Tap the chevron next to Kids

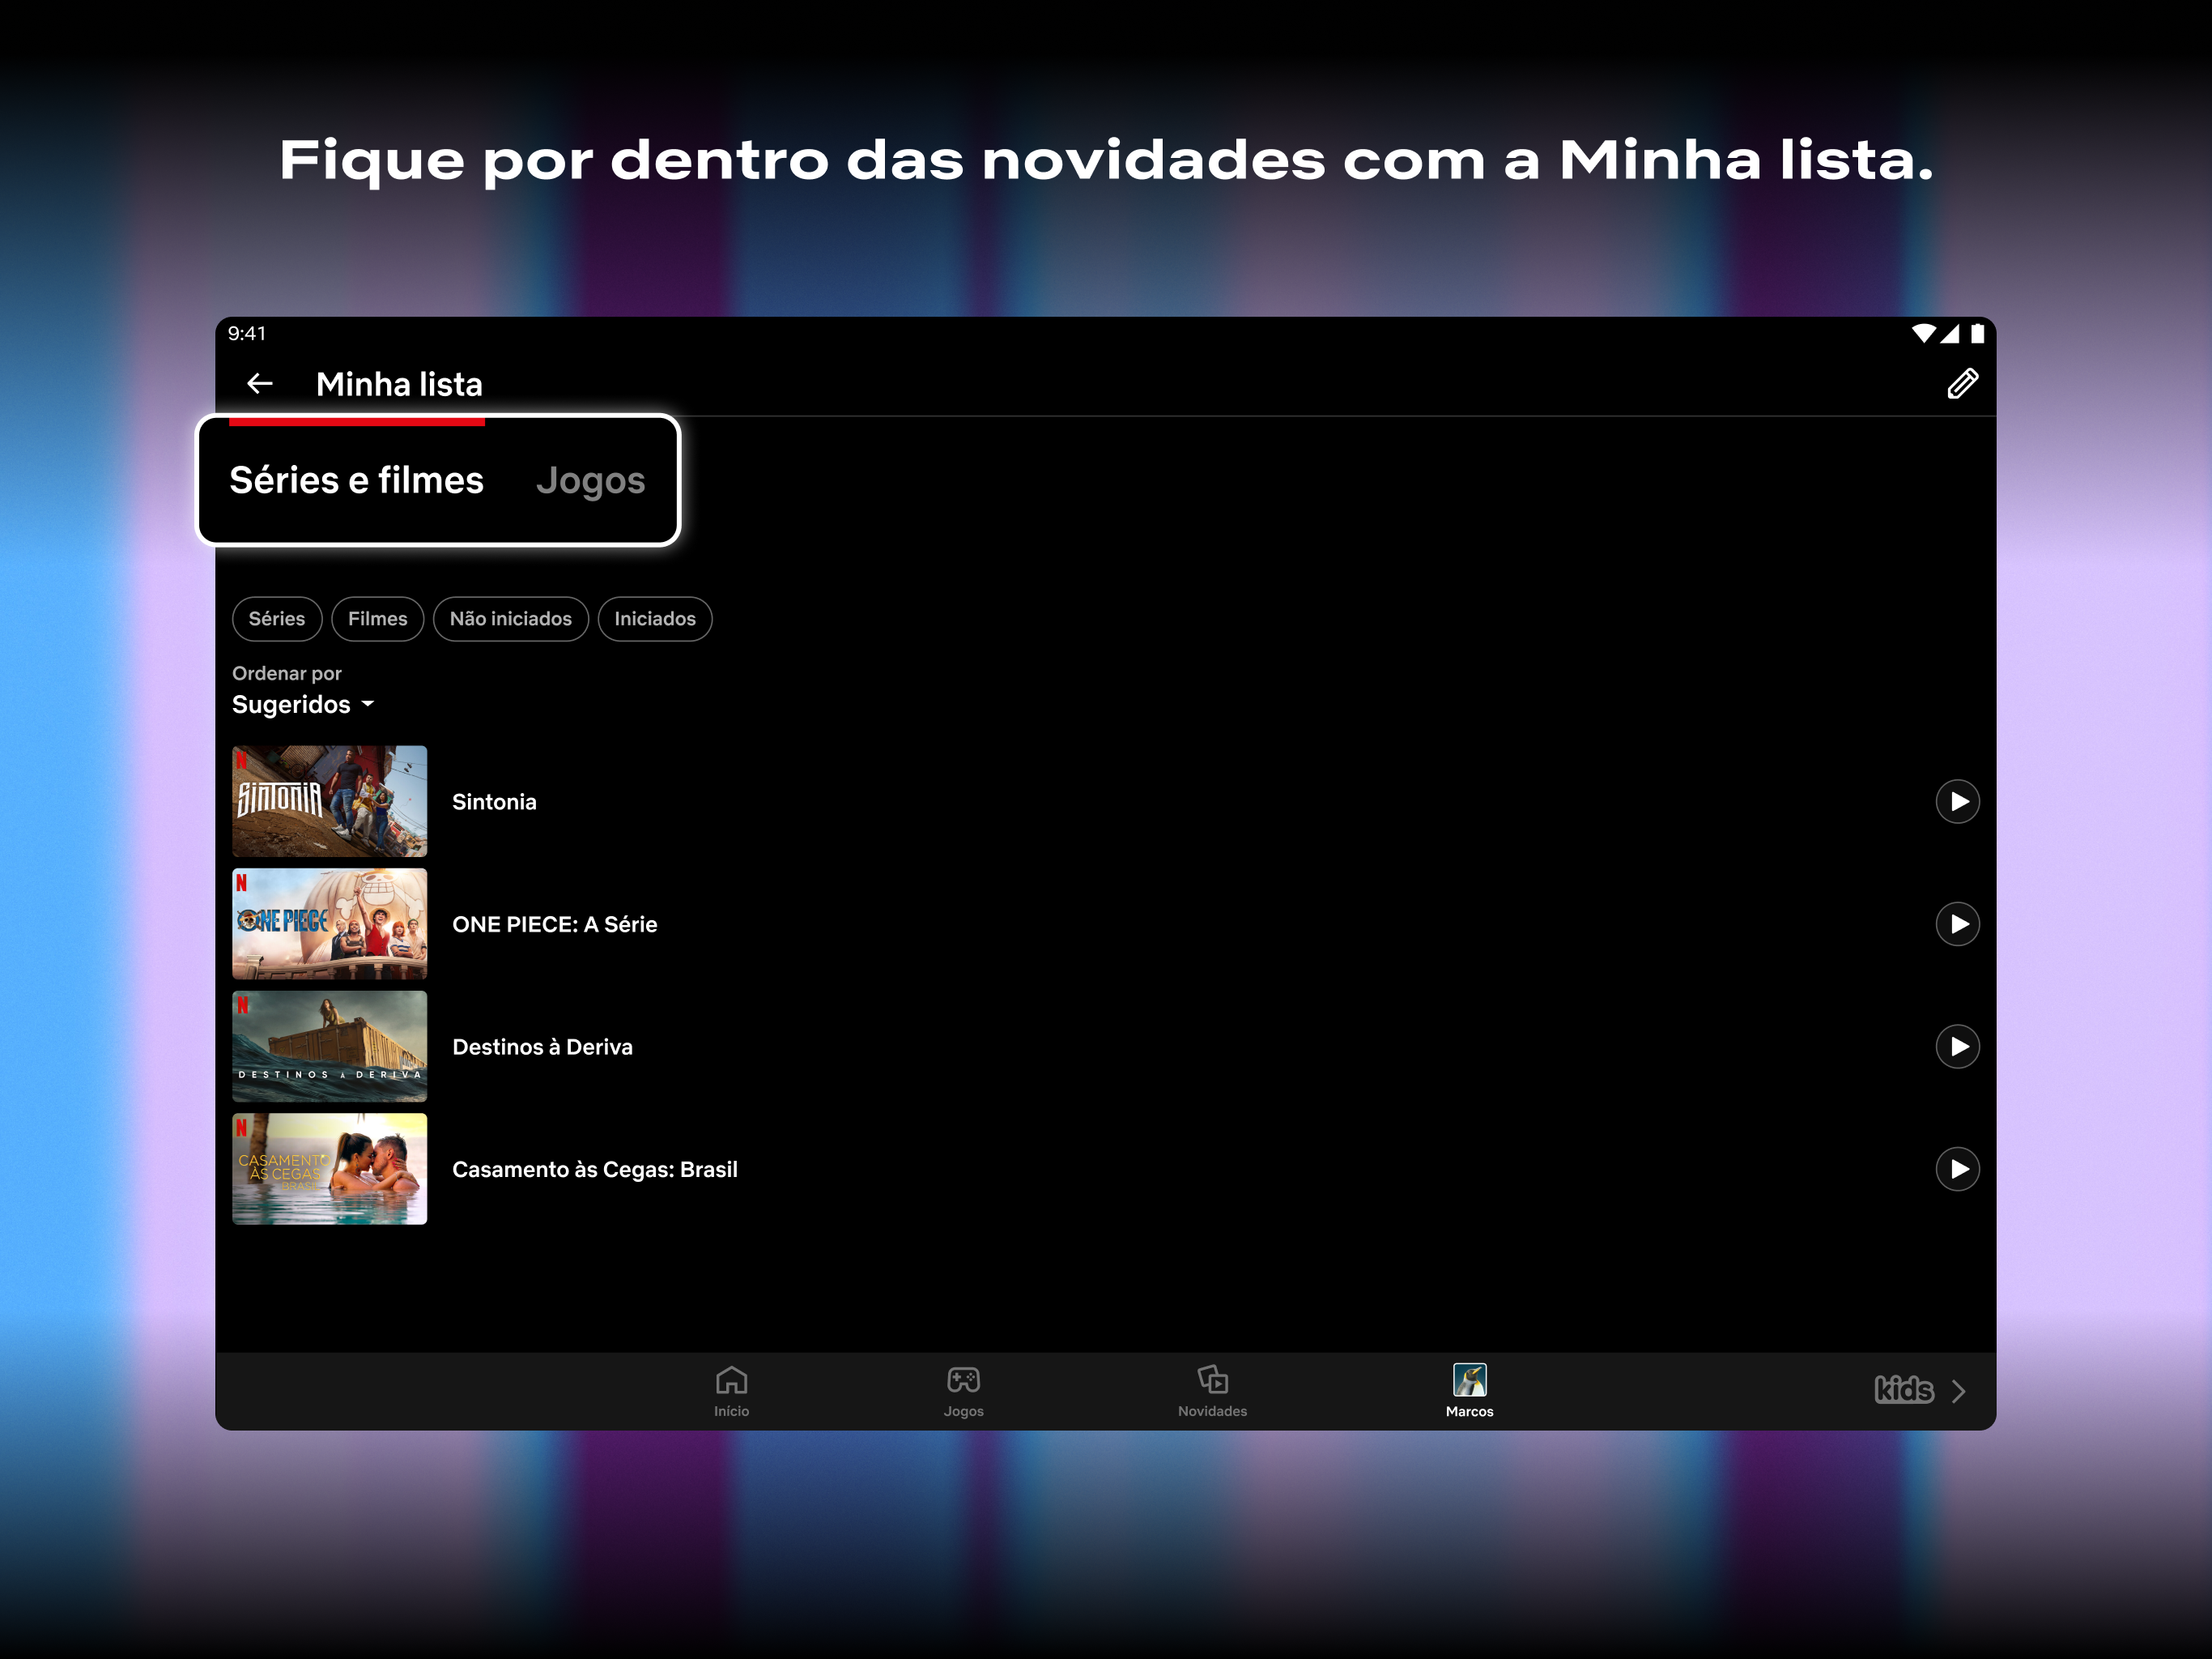coord(1958,1391)
